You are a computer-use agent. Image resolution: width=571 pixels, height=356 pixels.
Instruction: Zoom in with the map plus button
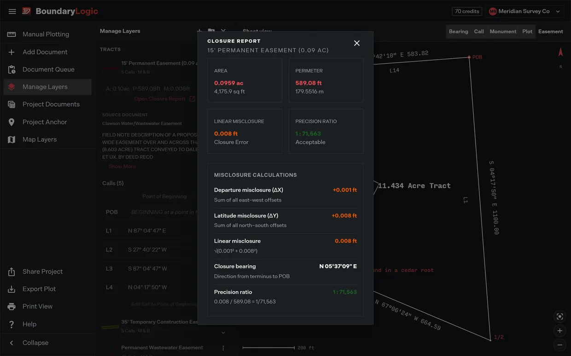point(560,331)
